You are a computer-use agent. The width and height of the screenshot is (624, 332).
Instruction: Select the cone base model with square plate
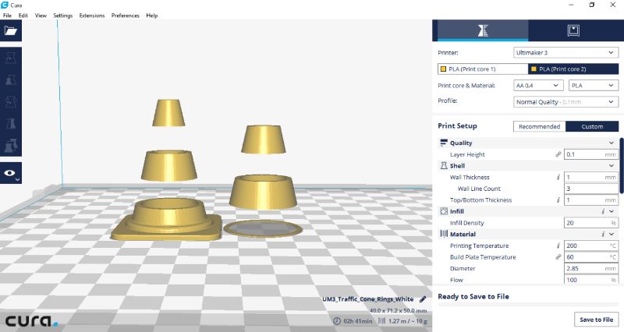[x=167, y=219]
